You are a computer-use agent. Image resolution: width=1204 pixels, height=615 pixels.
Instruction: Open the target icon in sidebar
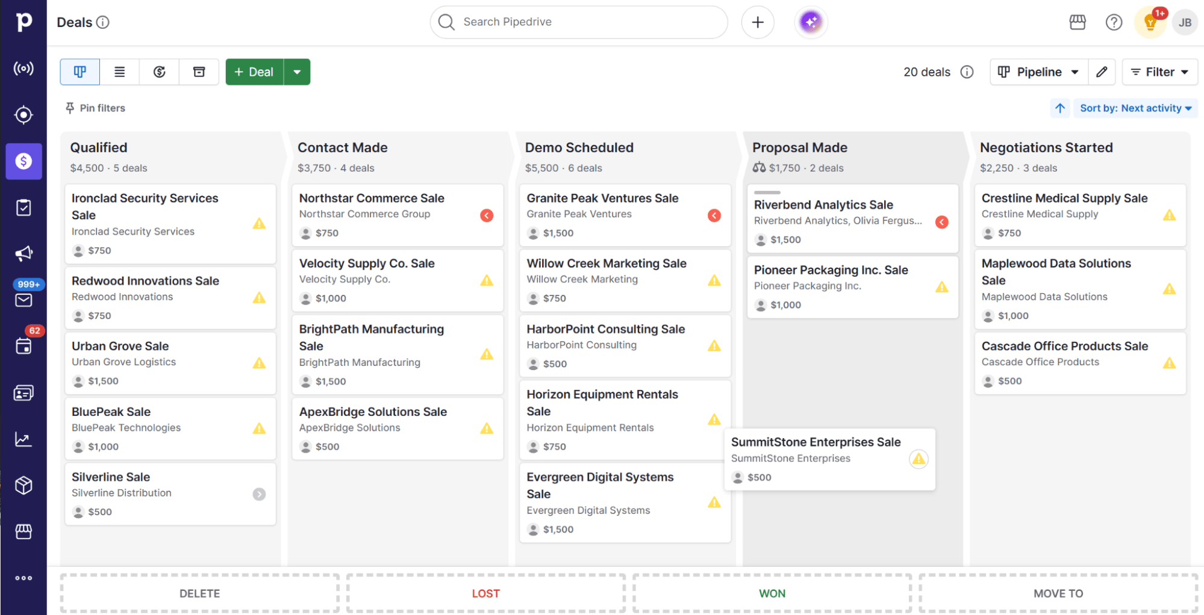[x=23, y=114]
